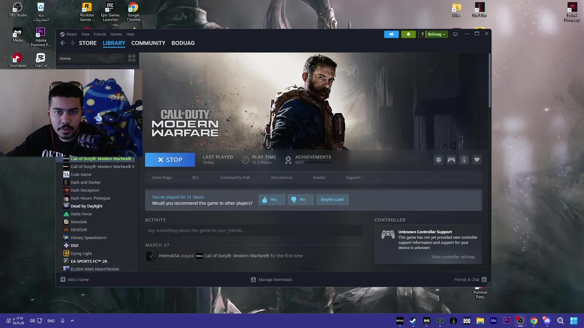Choose No for the recommendation
Image resolution: width=584 pixels, height=328 pixels.
click(x=301, y=200)
